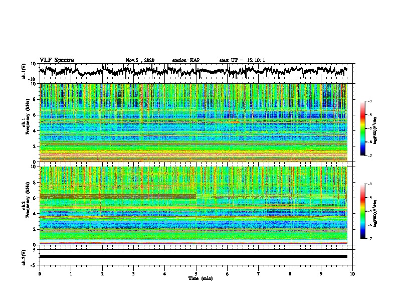Click the 'station=KAP' label
This screenshot has width=397, height=307.
pyautogui.click(x=186, y=60)
